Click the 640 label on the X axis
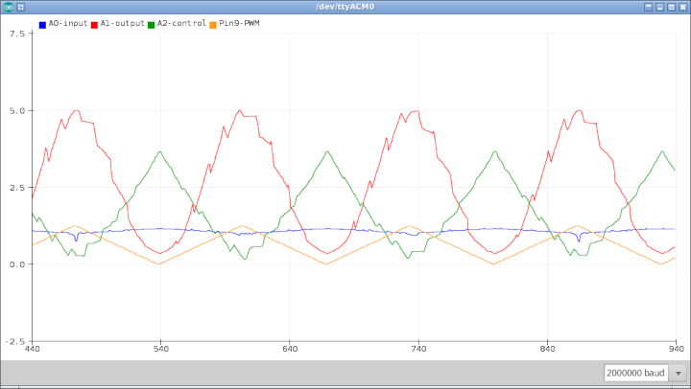This screenshot has width=691, height=389. pyautogui.click(x=290, y=351)
